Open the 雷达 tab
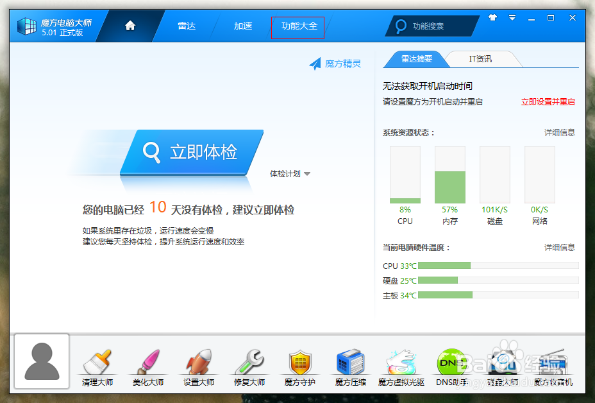 pyautogui.click(x=187, y=26)
